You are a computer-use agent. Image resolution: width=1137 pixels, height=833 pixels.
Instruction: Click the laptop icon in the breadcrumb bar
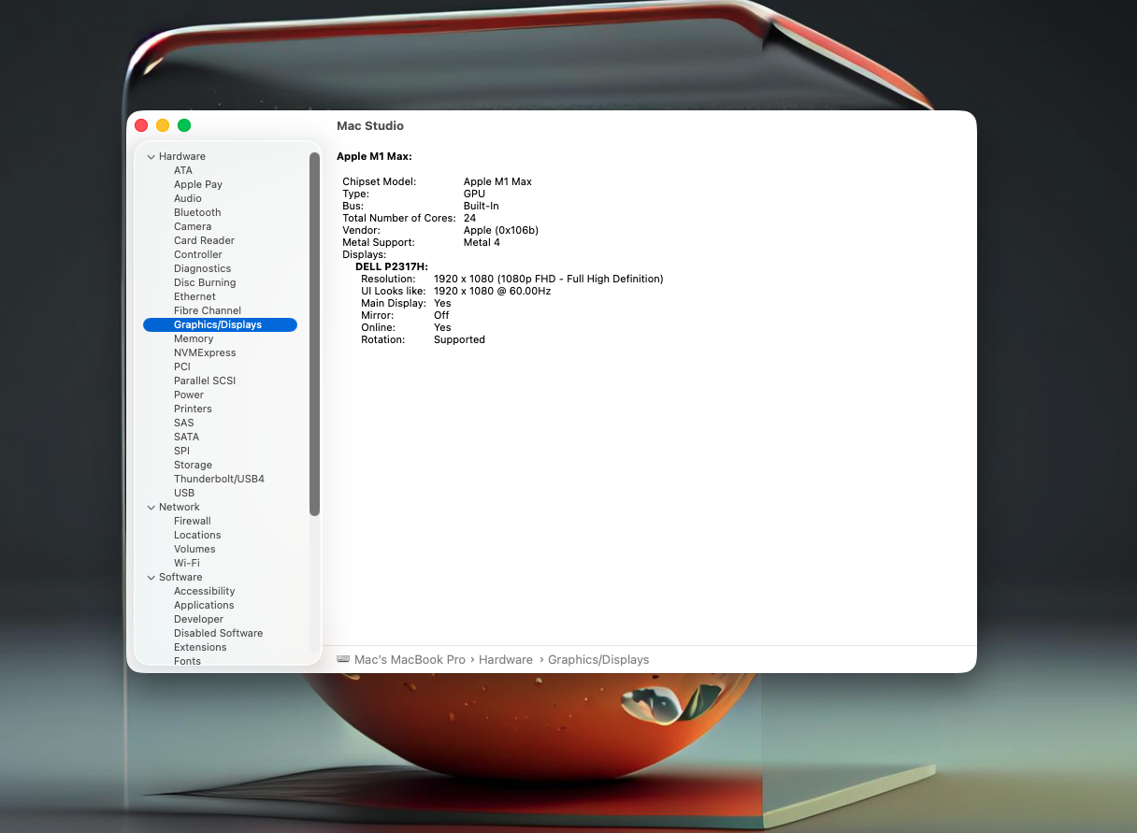(343, 659)
